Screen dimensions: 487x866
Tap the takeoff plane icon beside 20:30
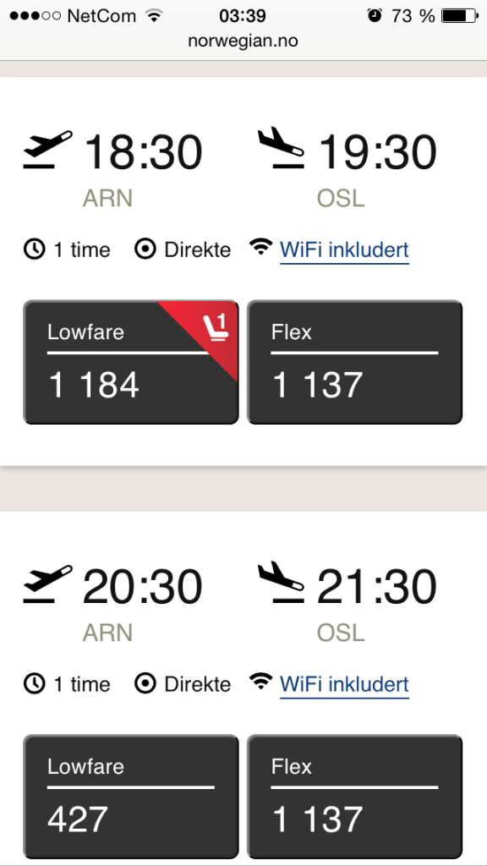coord(47,584)
